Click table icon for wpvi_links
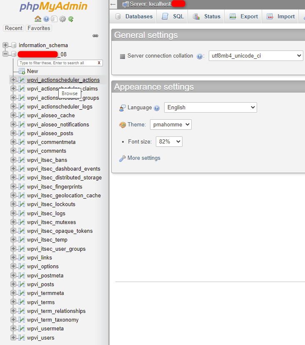305x345 pixels. point(22,257)
